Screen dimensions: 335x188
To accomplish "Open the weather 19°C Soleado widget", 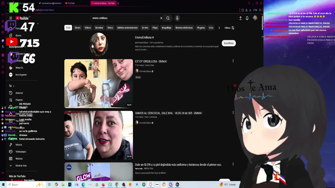I will pos(228,185).
